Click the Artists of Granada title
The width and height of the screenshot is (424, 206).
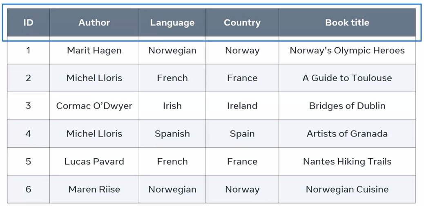point(347,134)
